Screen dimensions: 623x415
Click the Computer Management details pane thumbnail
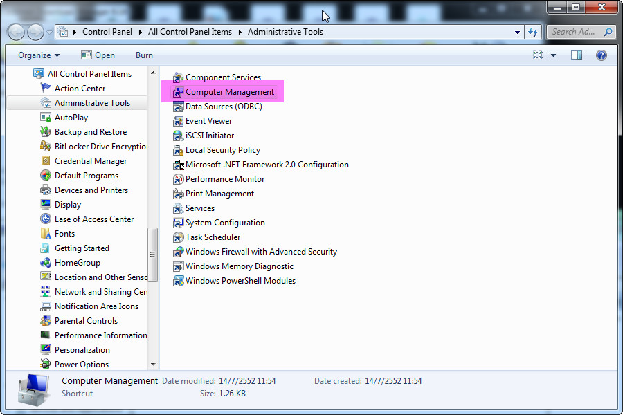tap(34, 389)
